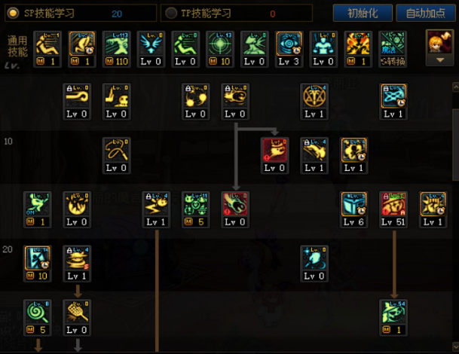Click the flame body skill in 通用技能 row
This screenshot has height=354, width=459.
(358, 44)
